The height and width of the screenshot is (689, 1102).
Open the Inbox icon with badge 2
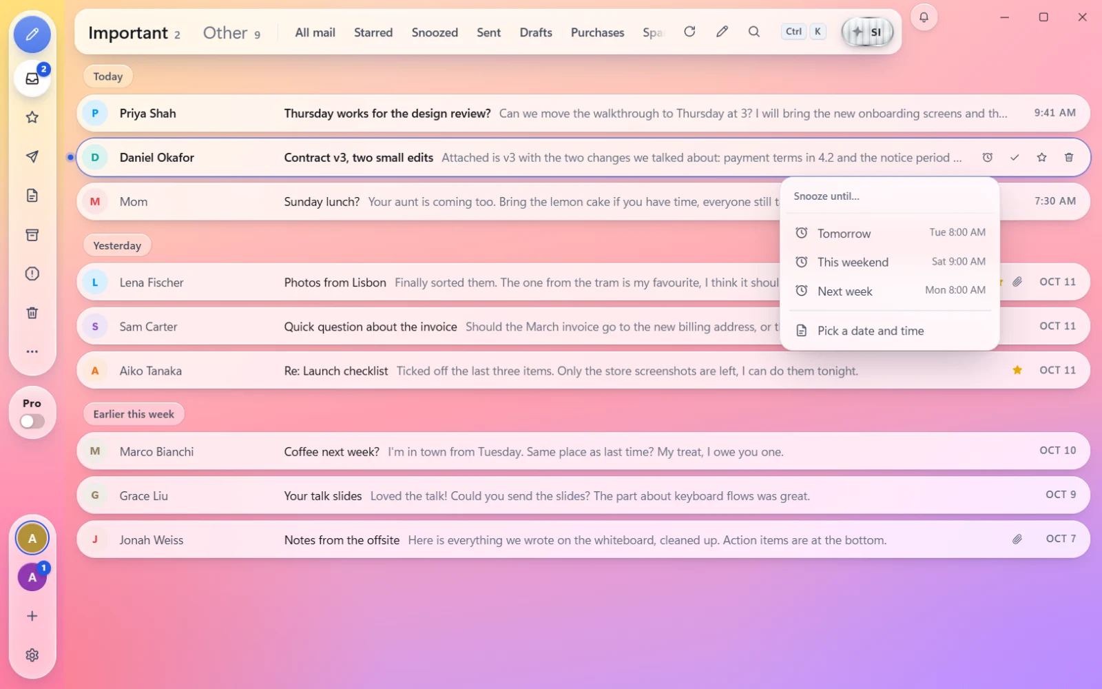32,79
